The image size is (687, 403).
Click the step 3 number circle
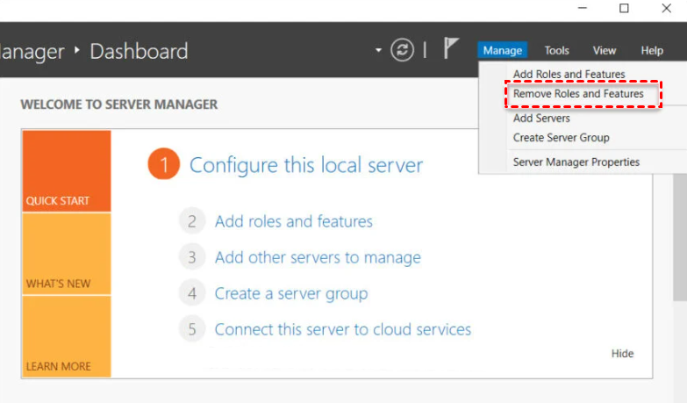point(192,257)
